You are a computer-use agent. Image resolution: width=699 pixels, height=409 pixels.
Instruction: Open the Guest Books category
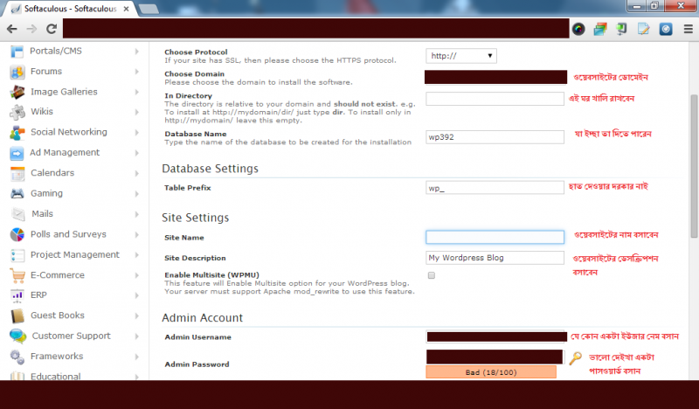[x=58, y=315]
